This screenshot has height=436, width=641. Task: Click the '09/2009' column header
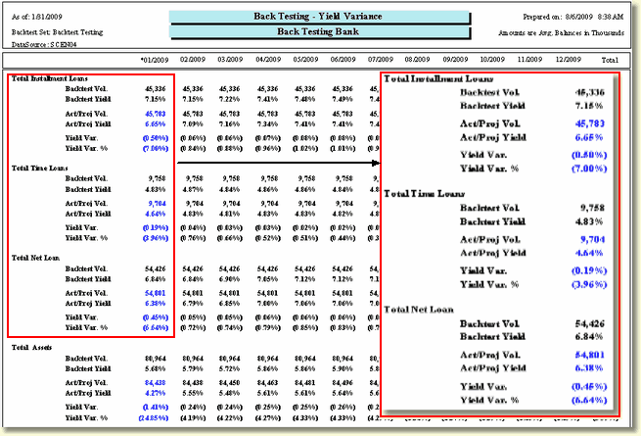click(455, 60)
